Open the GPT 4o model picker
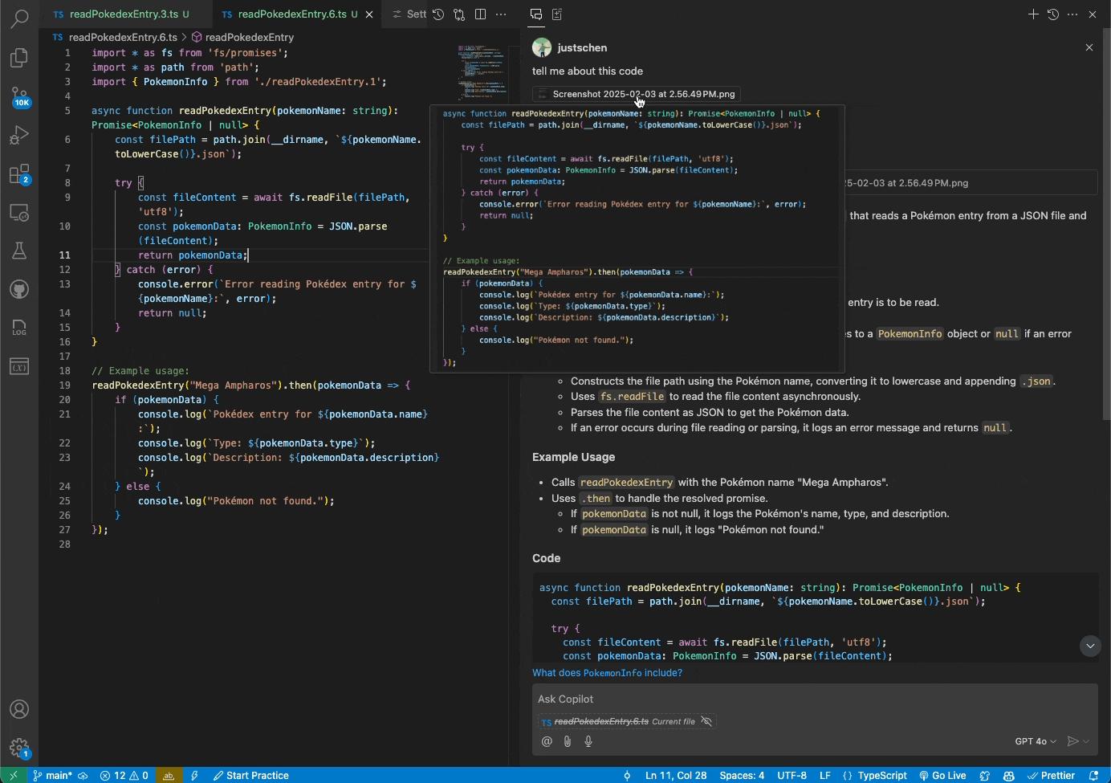Viewport: 1111px width, 783px height. tap(1034, 741)
